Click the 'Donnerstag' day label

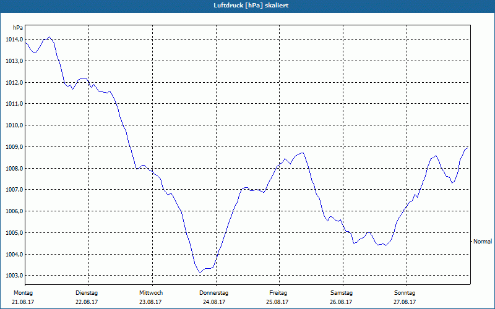click(x=213, y=293)
